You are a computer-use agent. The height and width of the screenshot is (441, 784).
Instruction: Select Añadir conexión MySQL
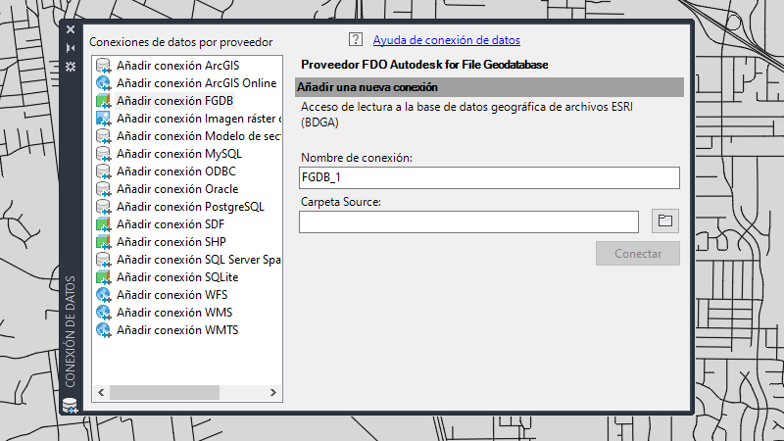179,154
